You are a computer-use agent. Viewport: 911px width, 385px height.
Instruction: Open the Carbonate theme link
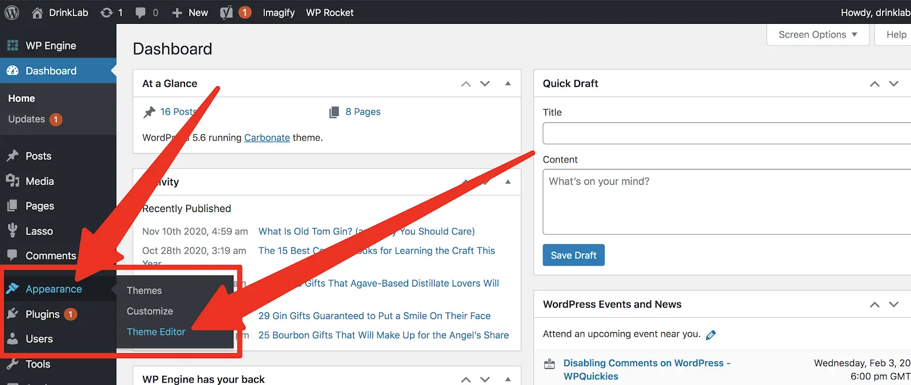click(267, 138)
